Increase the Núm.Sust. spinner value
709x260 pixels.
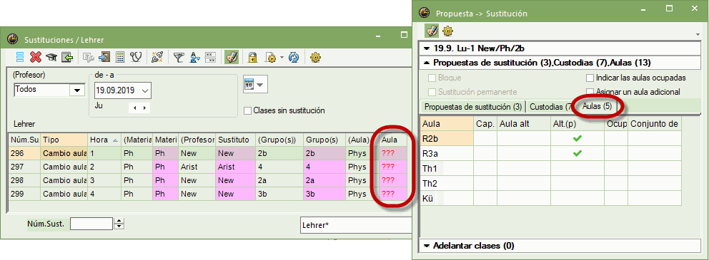pos(119,220)
